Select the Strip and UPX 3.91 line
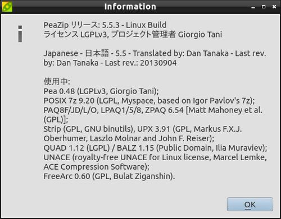281x219 pixels. [x=143, y=129]
